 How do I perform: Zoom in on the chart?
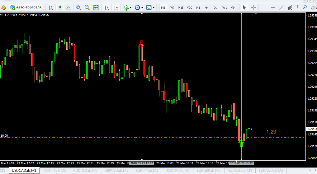pos(78,8)
